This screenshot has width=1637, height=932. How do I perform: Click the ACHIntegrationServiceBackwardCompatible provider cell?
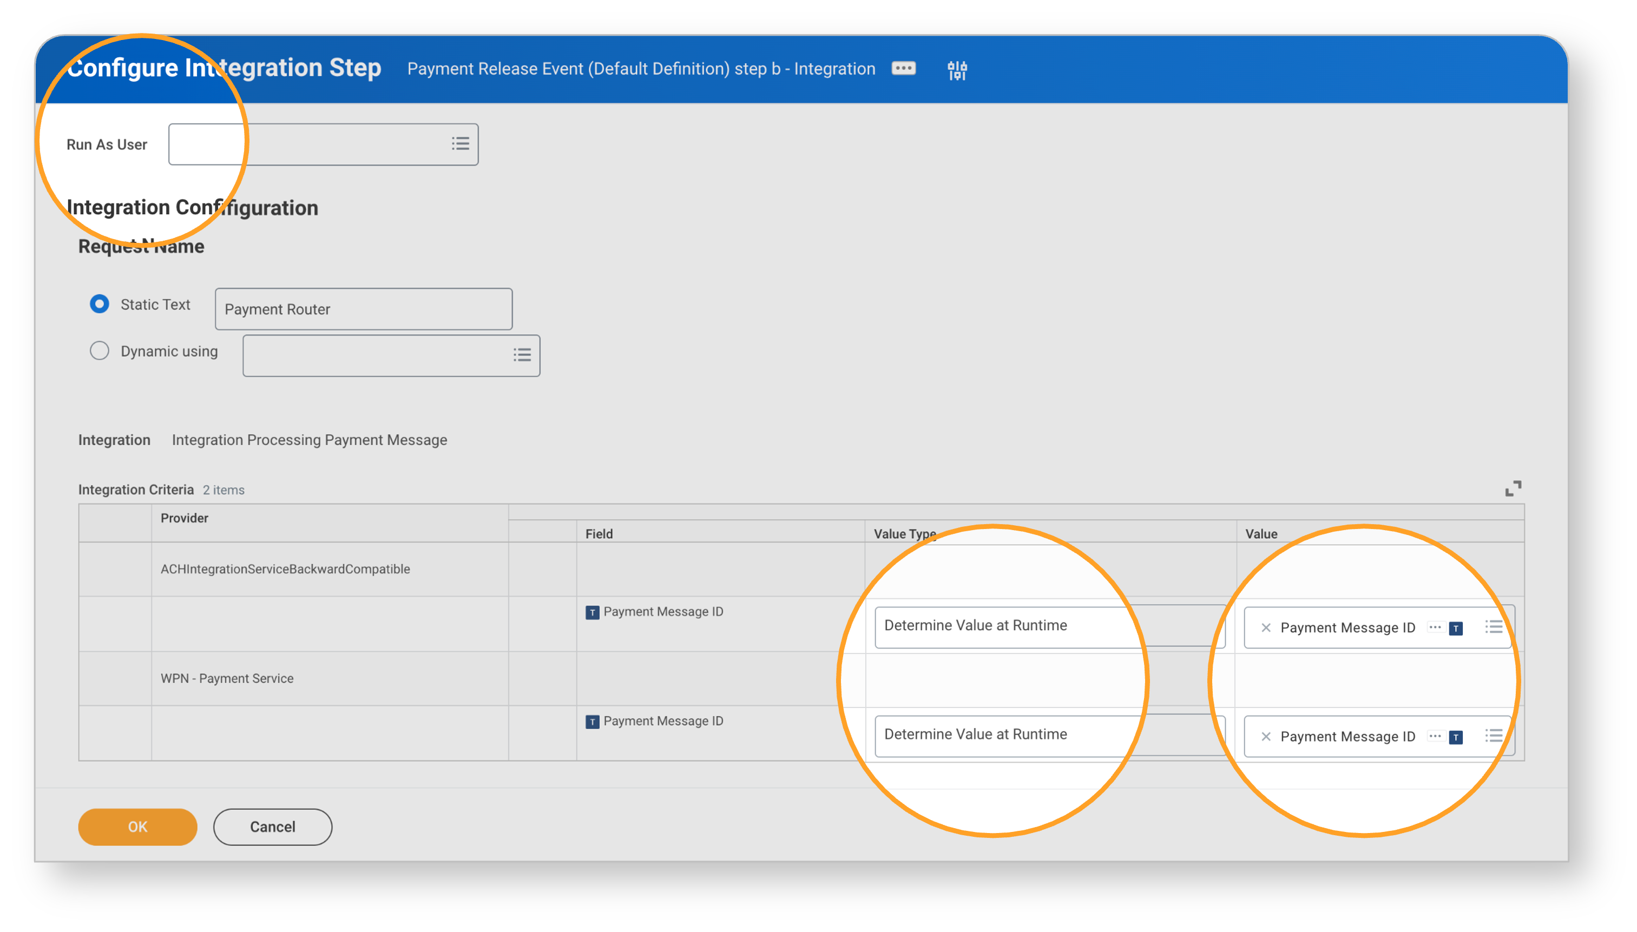tap(330, 569)
